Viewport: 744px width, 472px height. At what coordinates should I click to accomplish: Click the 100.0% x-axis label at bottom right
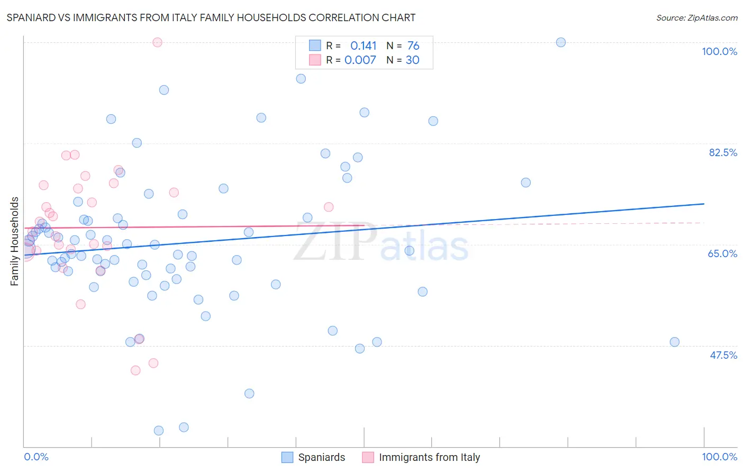[x=719, y=457]
